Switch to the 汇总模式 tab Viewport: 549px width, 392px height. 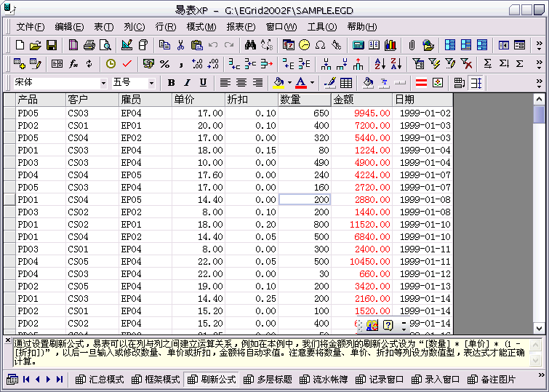pos(100,380)
